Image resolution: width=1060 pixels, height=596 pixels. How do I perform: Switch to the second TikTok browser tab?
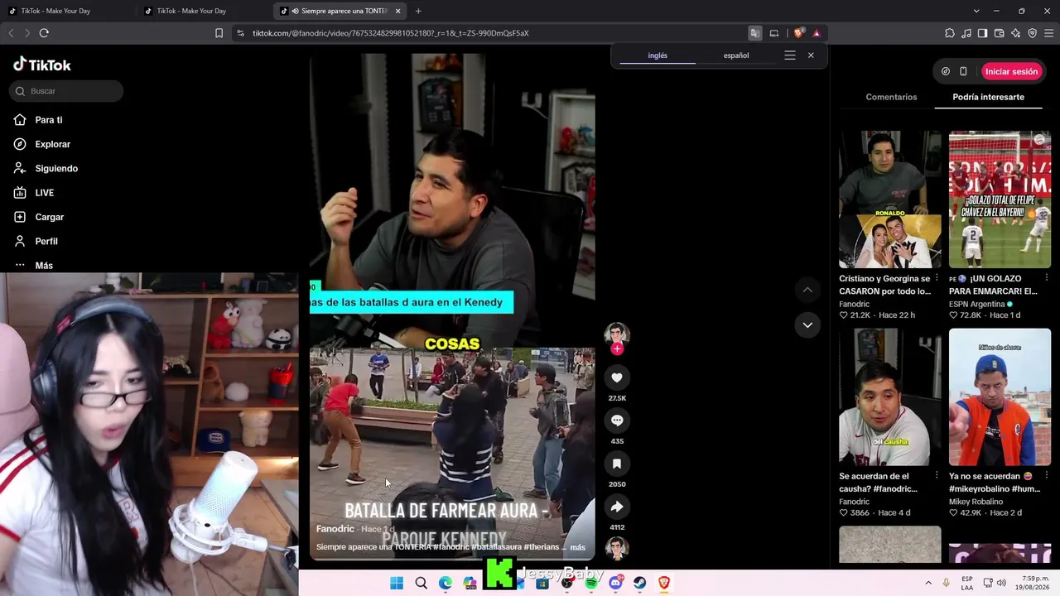(200, 11)
